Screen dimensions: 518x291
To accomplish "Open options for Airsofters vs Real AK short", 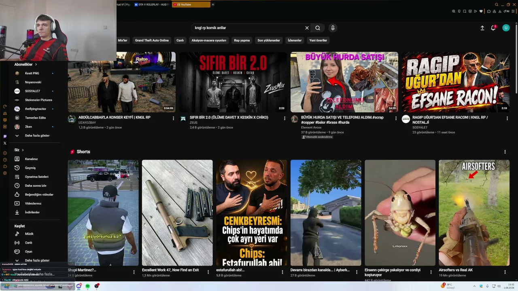I will tap(505, 272).
